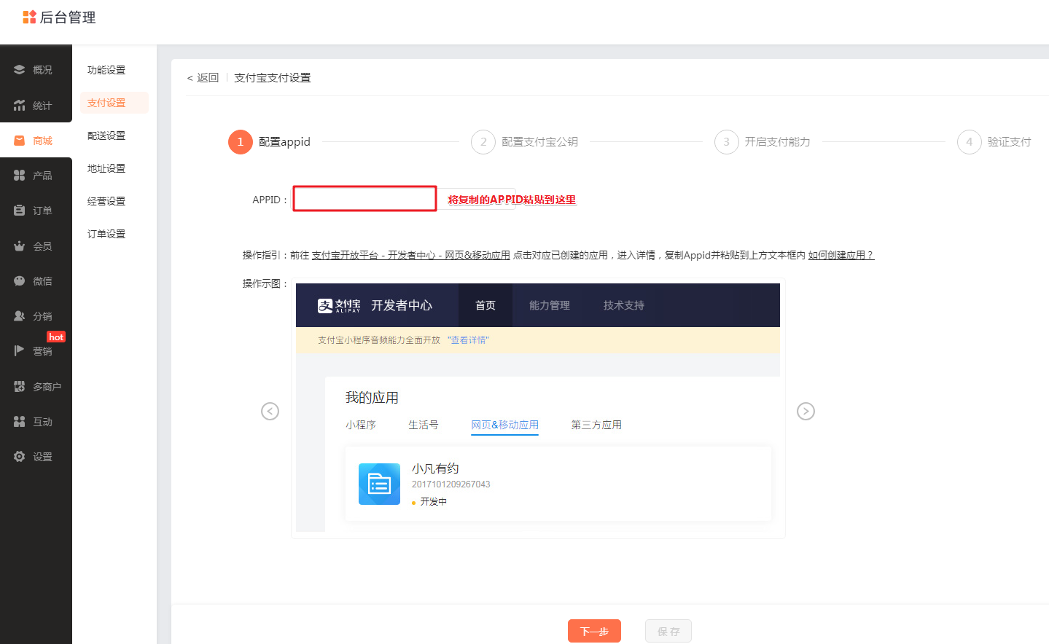Open the 会员 members crown icon
The height and width of the screenshot is (644, 1049).
tap(20, 246)
